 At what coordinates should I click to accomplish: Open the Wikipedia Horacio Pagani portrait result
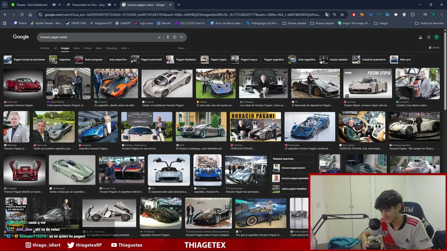pos(16,127)
